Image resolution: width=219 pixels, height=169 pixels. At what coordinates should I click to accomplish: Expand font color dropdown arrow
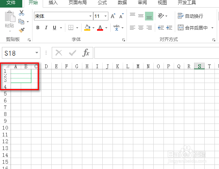click(x=106, y=28)
